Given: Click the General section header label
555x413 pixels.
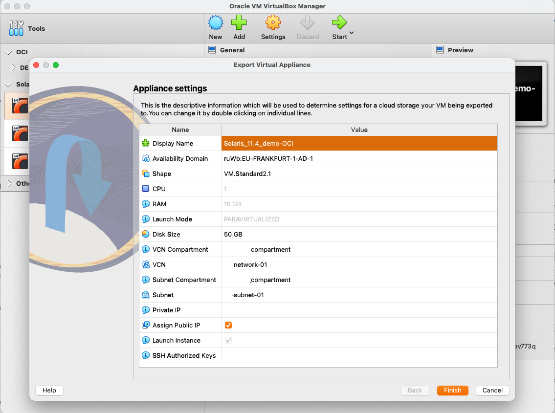Looking at the screenshot, I should pos(232,50).
